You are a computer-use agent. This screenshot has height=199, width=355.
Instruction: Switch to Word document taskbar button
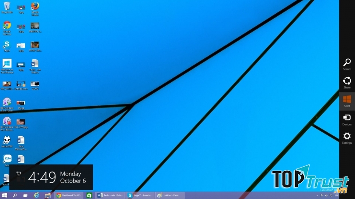[110, 195]
